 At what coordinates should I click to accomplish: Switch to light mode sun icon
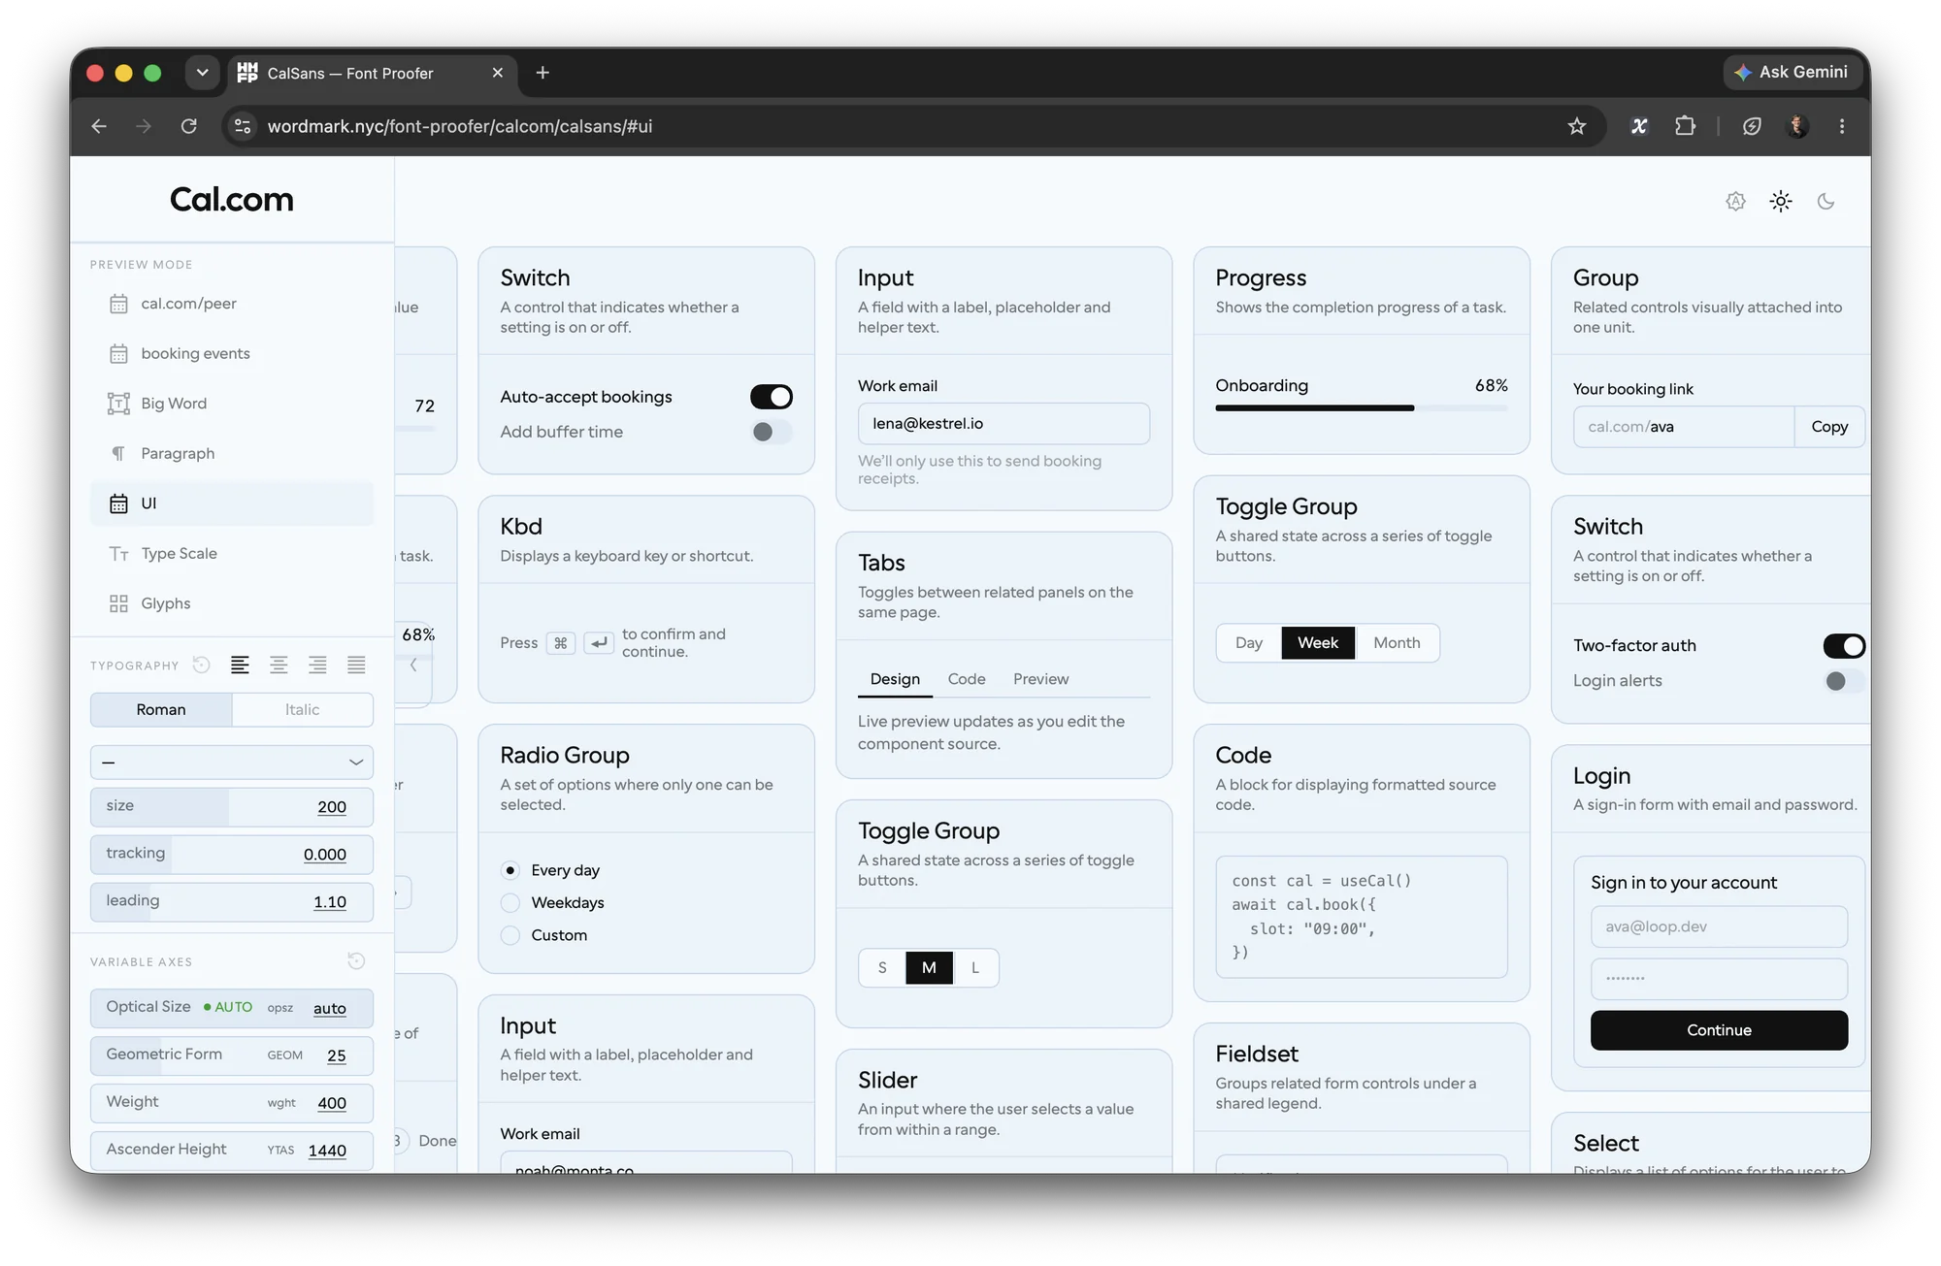click(1780, 201)
